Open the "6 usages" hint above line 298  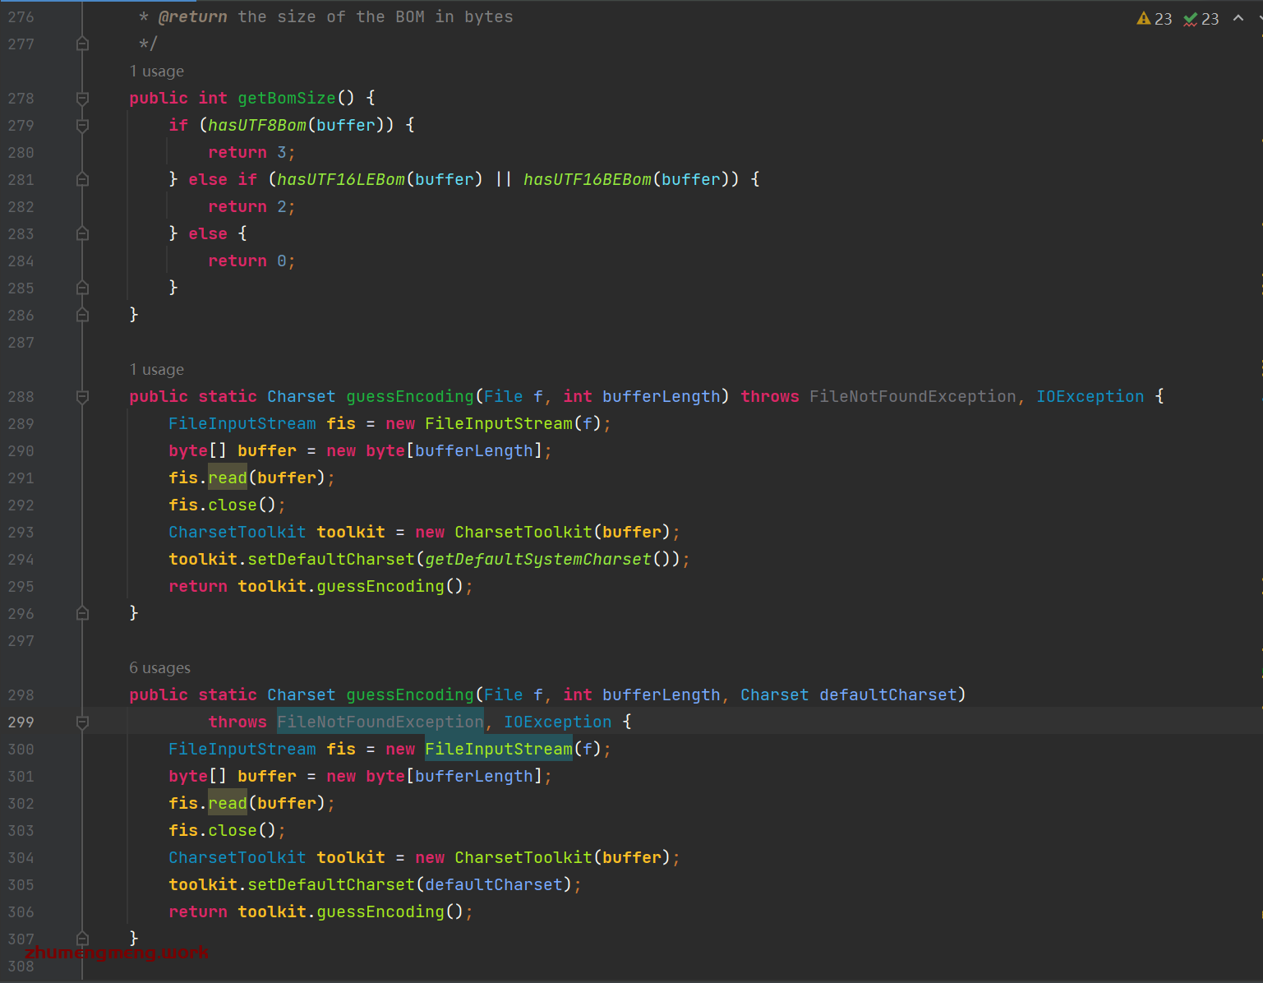click(159, 668)
